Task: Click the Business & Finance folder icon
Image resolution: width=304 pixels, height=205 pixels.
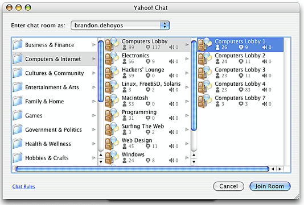Action: click(x=18, y=45)
